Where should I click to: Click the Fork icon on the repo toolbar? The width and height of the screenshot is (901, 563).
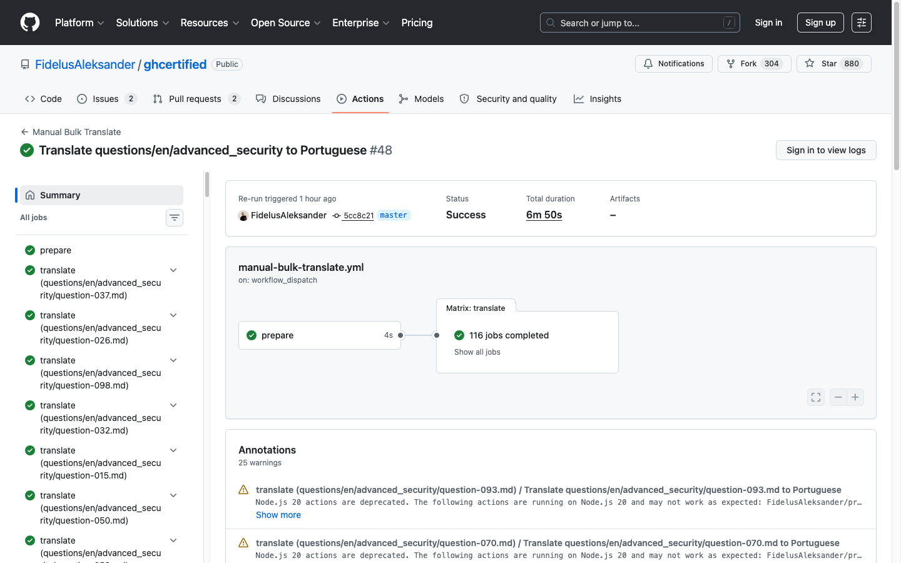[x=730, y=63]
